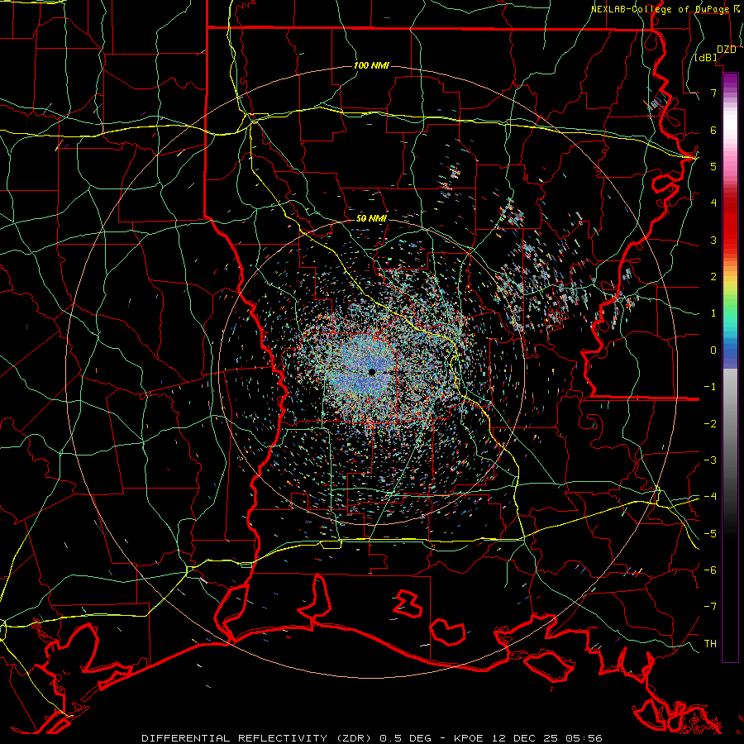This screenshot has height=744, width=744.
Task: Click the color bar's '-6' tick label
Action: tap(710, 570)
